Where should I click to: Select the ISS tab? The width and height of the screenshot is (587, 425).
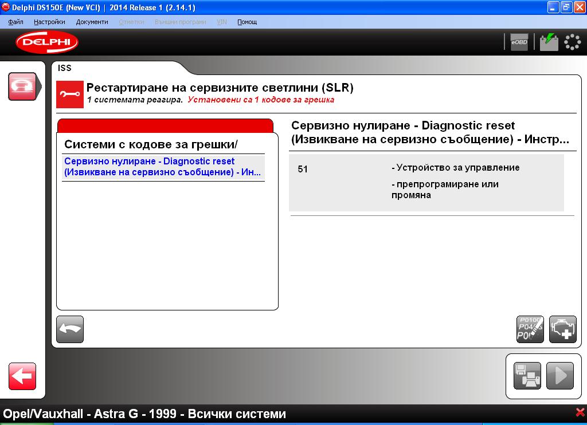point(64,68)
